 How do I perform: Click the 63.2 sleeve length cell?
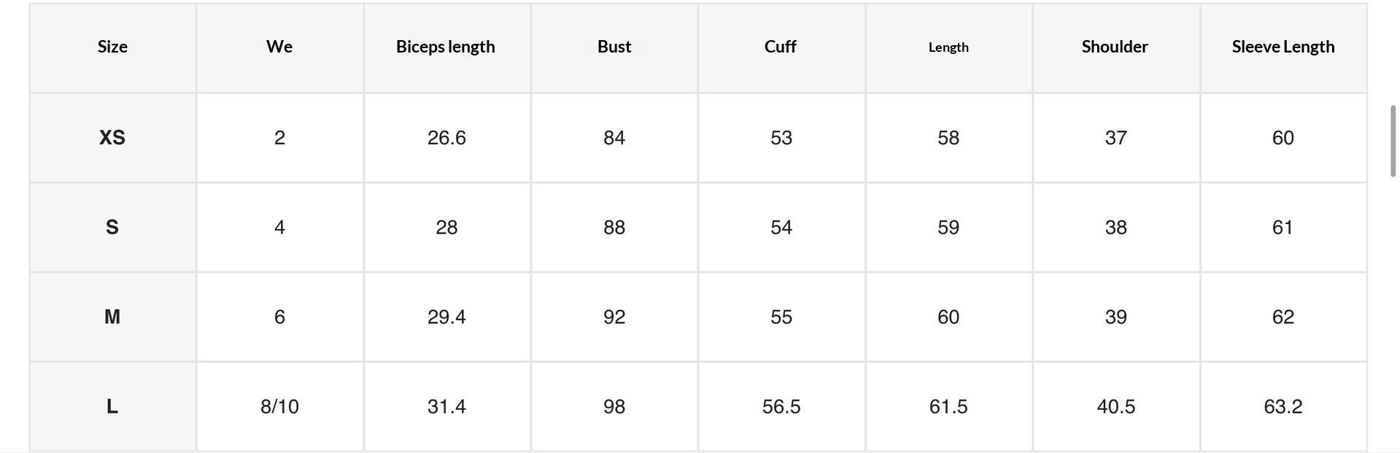click(x=1283, y=407)
